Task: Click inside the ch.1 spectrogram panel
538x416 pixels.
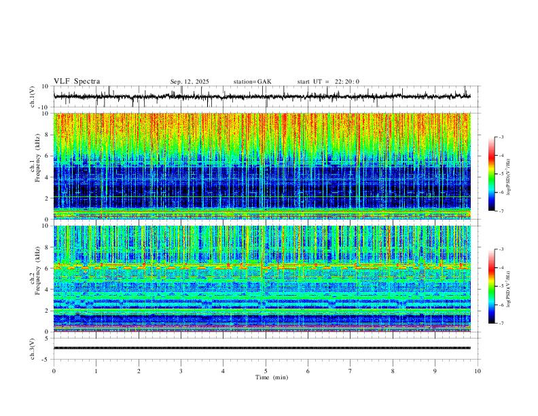Action: coord(262,166)
